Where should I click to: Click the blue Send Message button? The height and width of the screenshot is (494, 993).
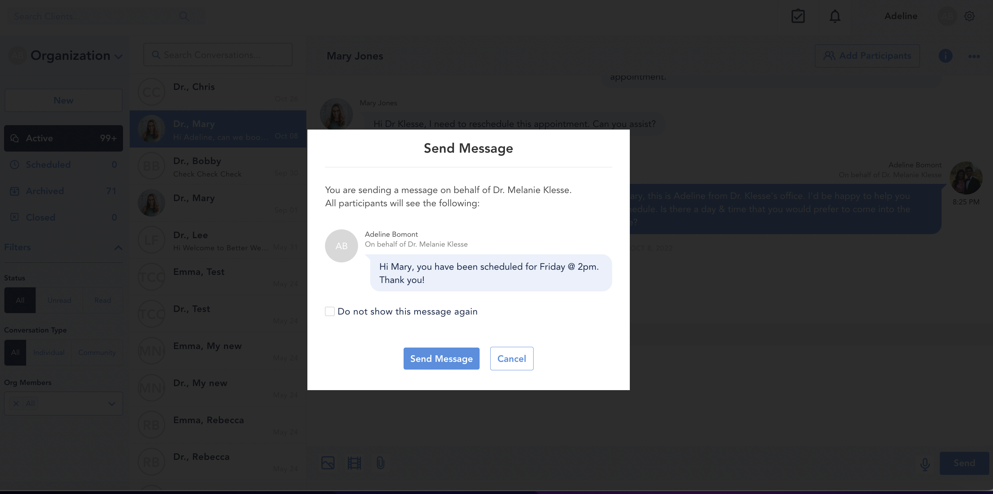441,359
